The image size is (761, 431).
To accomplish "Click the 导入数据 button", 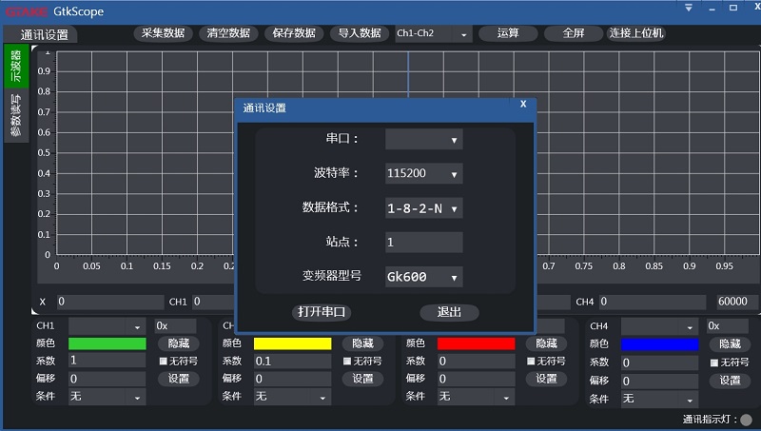I will point(360,33).
